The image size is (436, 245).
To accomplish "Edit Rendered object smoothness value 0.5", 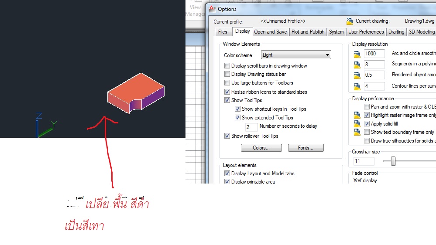I will pyautogui.click(x=374, y=75).
